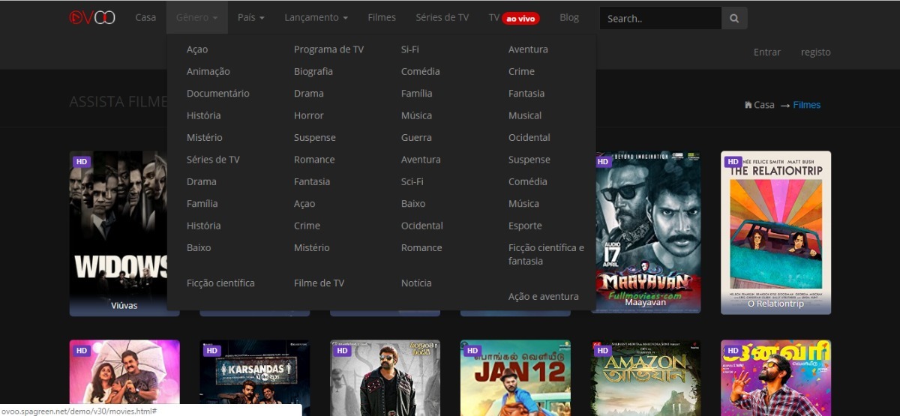This screenshot has width=900, height=416.
Task: Select the Filme de TV genre
Action: (x=319, y=283)
